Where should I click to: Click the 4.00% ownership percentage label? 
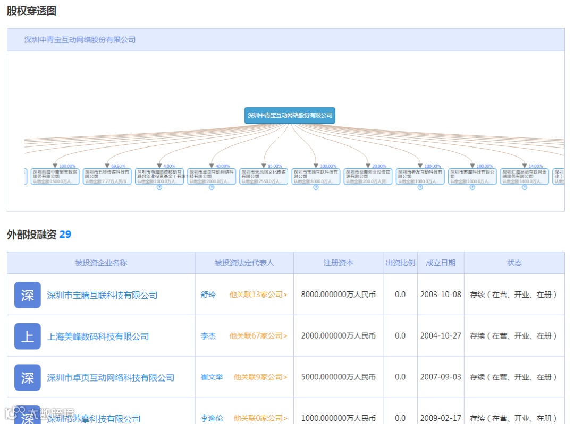pos(169,166)
